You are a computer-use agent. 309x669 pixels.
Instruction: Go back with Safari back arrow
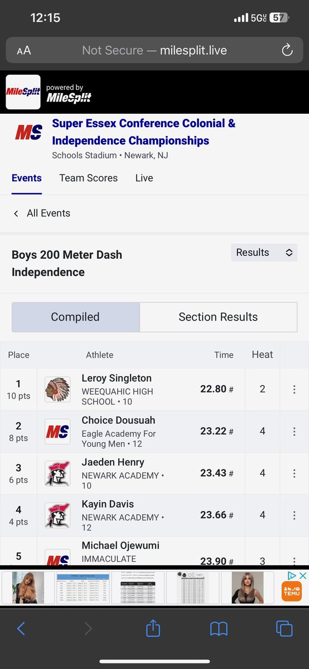point(21,629)
